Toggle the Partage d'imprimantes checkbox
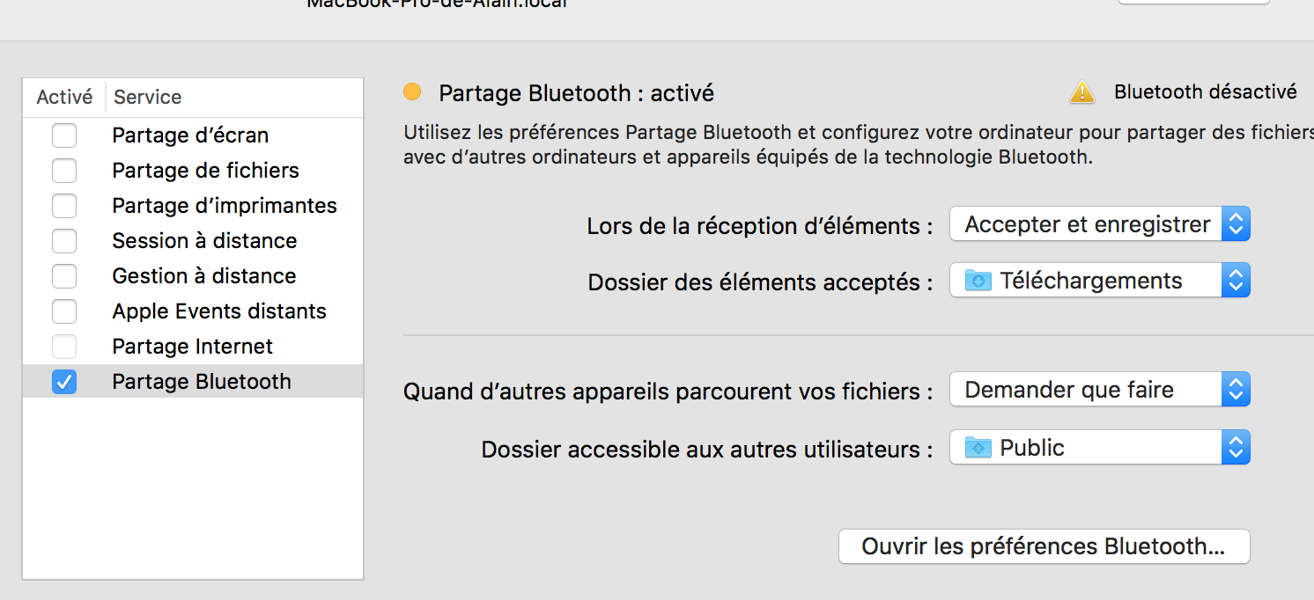 pyautogui.click(x=64, y=206)
